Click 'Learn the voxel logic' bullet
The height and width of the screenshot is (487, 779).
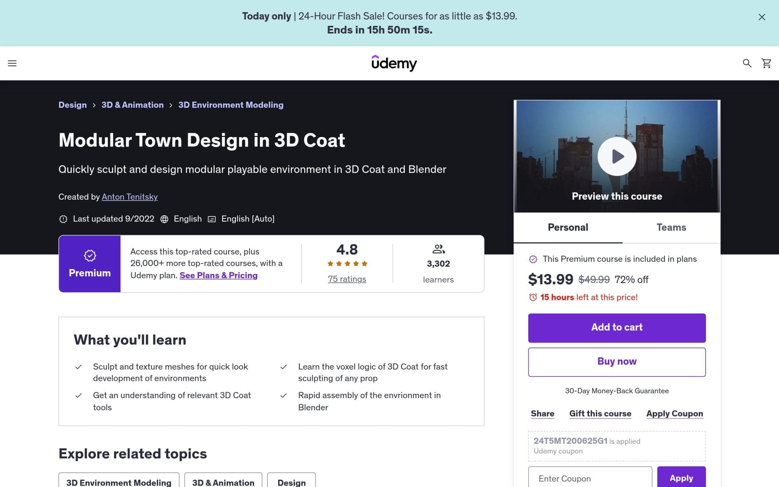click(x=373, y=372)
